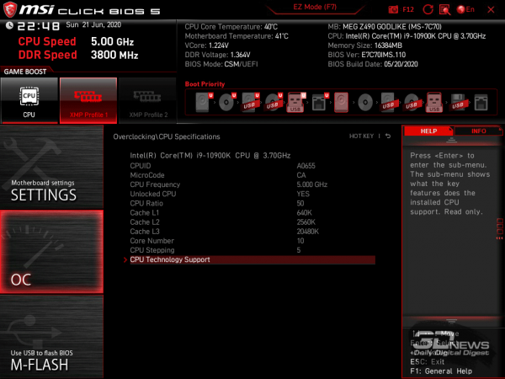Toggle the CPU Game Boost button
The width and height of the screenshot is (505, 379).
(x=29, y=99)
